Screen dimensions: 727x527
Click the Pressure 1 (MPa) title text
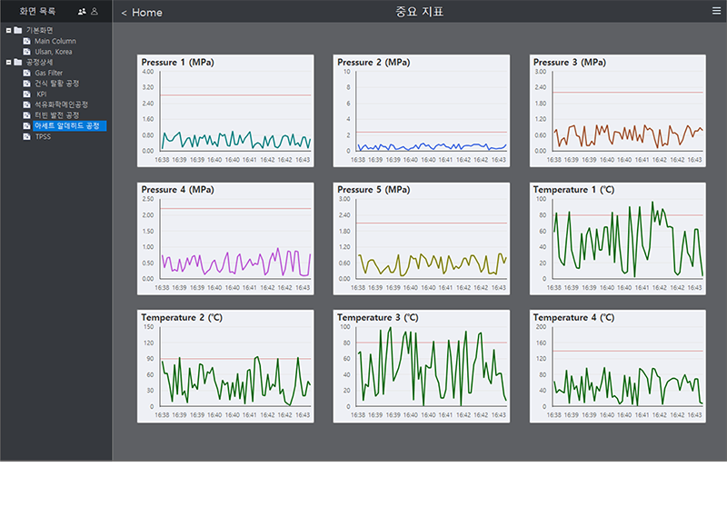[x=177, y=62]
